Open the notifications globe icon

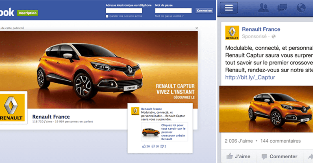pyautogui.click(x=301, y=8)
